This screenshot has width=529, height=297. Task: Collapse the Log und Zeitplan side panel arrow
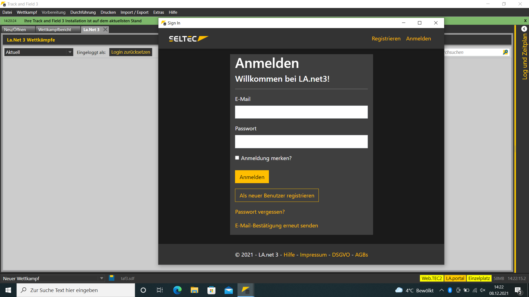tap(524, 29)
